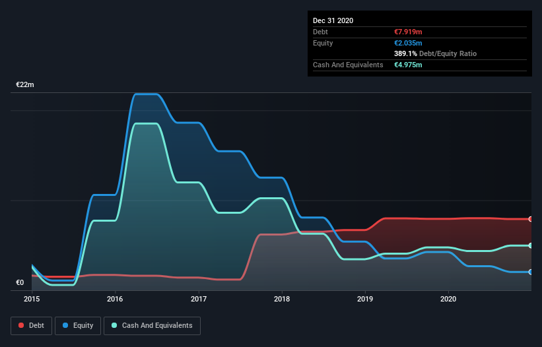Click the 2015 x-axis label

(x=32, y=299)
